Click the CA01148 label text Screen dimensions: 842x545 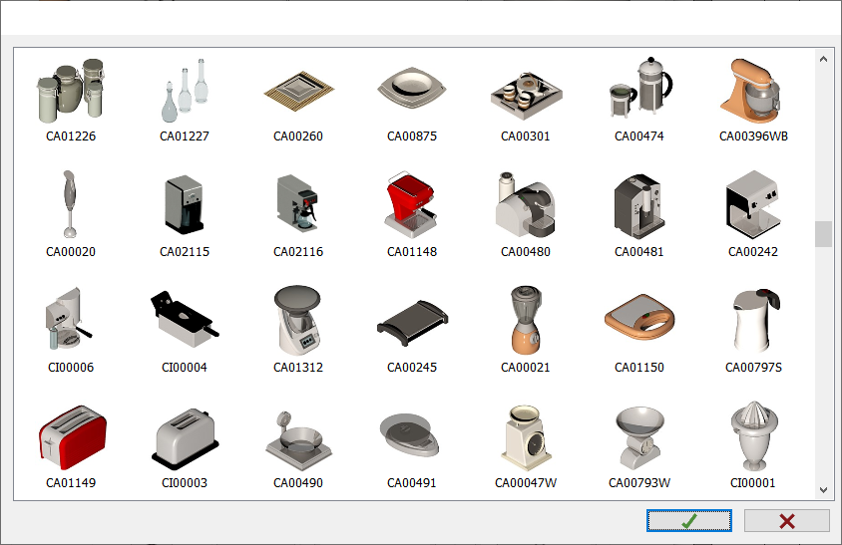[412, 252]
